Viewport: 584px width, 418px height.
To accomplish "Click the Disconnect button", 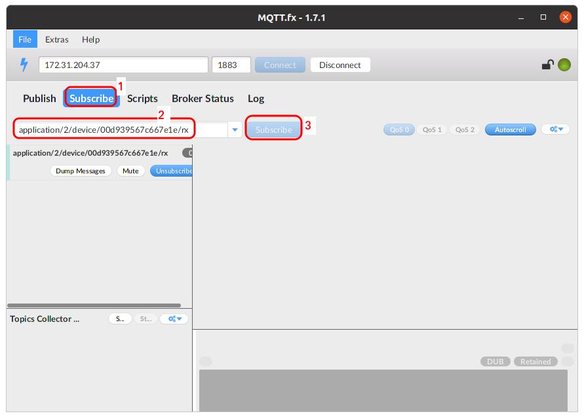I will click(340, 65).
